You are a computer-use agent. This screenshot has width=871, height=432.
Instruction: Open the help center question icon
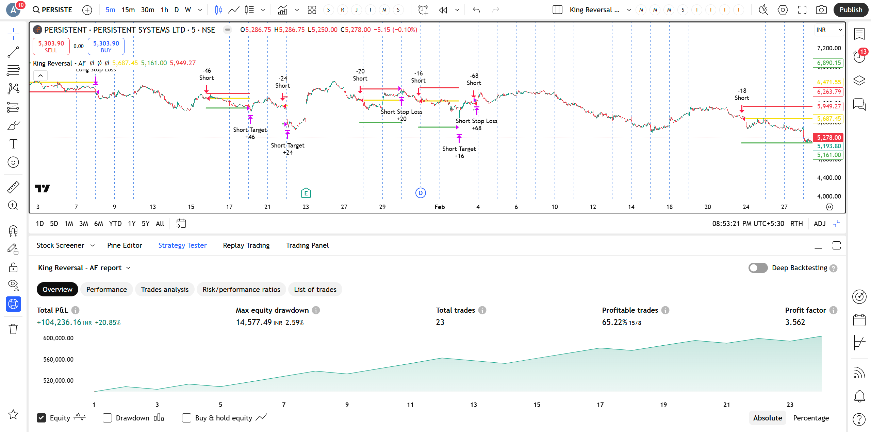(x=859, y=419)
